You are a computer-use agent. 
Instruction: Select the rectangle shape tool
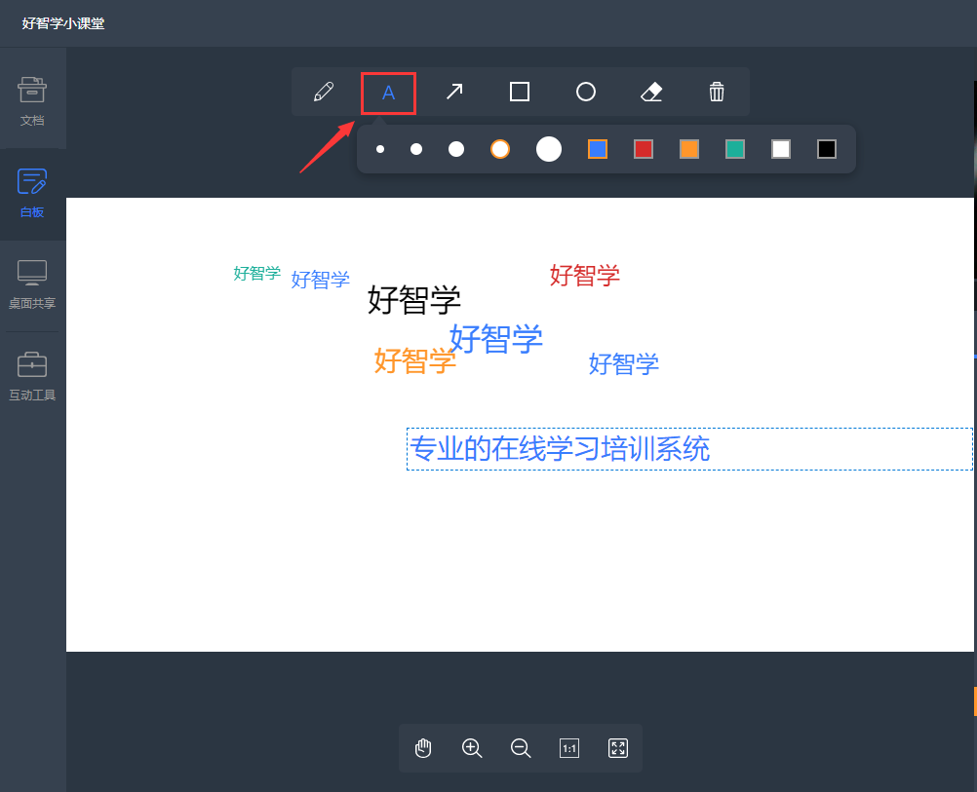coord(520,93)
